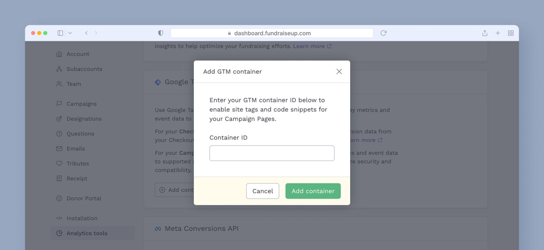The height and width of the screenshot is (250, 544).
Task: Select the Designations compass icon
Action: click(x=59, y=118)
